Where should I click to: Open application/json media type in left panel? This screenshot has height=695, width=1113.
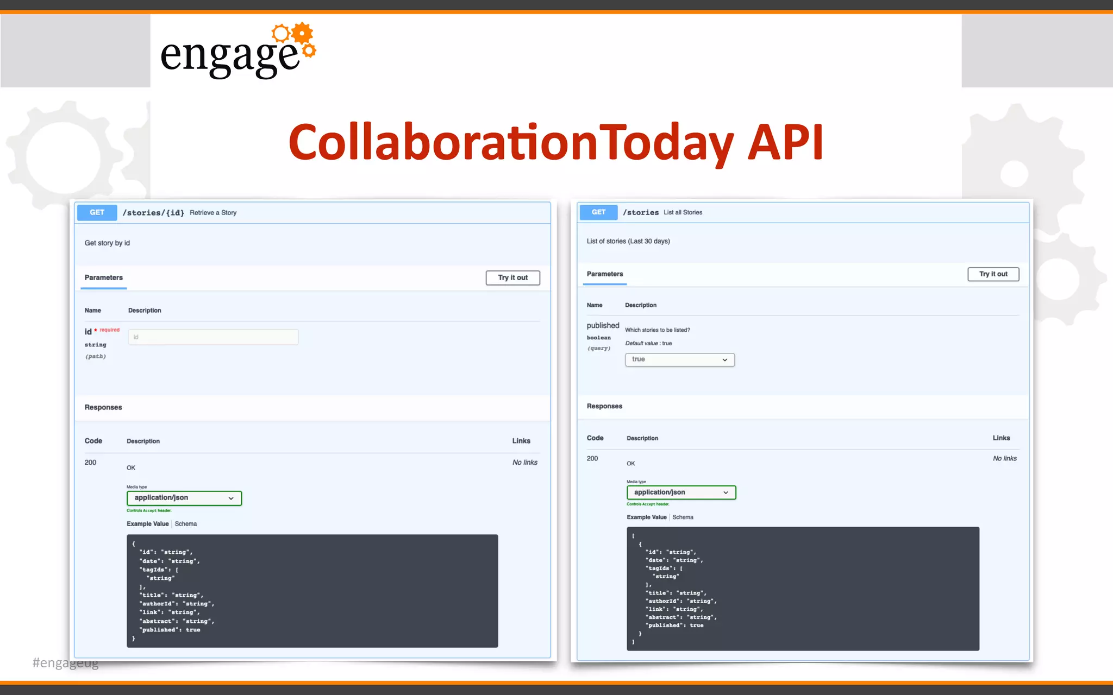pos(184,498)
